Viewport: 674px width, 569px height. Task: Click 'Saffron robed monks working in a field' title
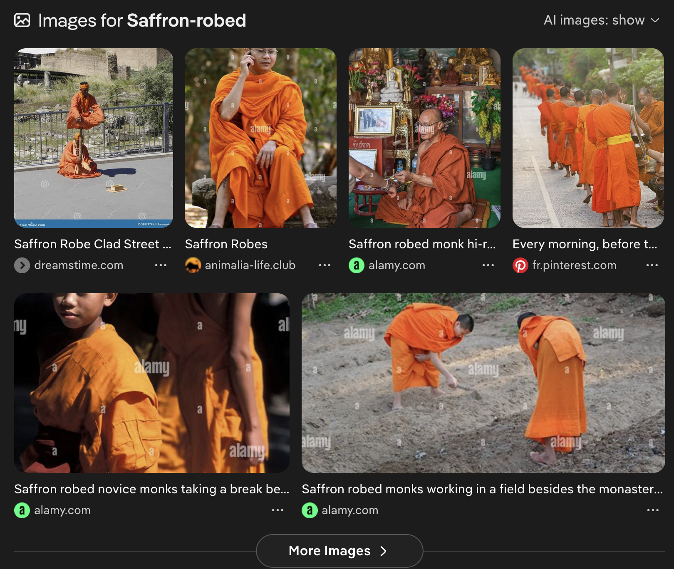483,489
